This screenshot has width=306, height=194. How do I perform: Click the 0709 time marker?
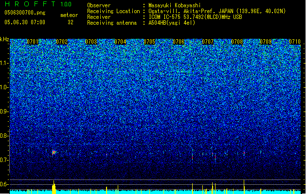tap(266, 42)
